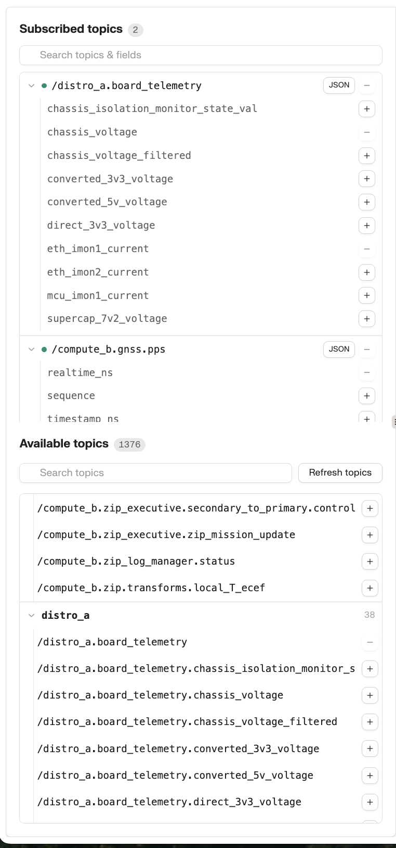Open JSON view for /compute_b.gnss.pps
This screenshot has height=848, width=396.
point(339,349)
